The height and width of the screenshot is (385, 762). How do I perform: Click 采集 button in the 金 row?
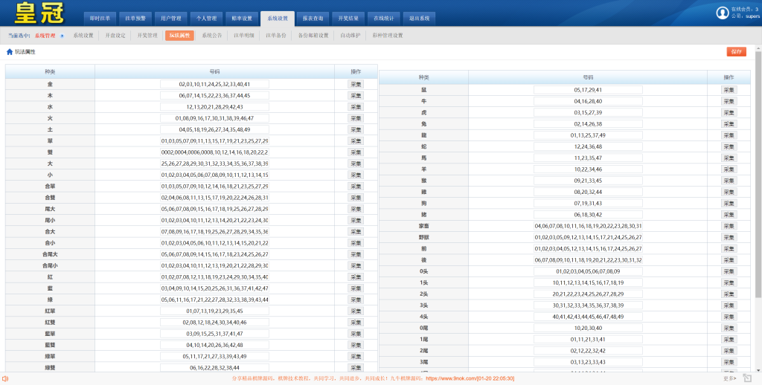[356, 85]
